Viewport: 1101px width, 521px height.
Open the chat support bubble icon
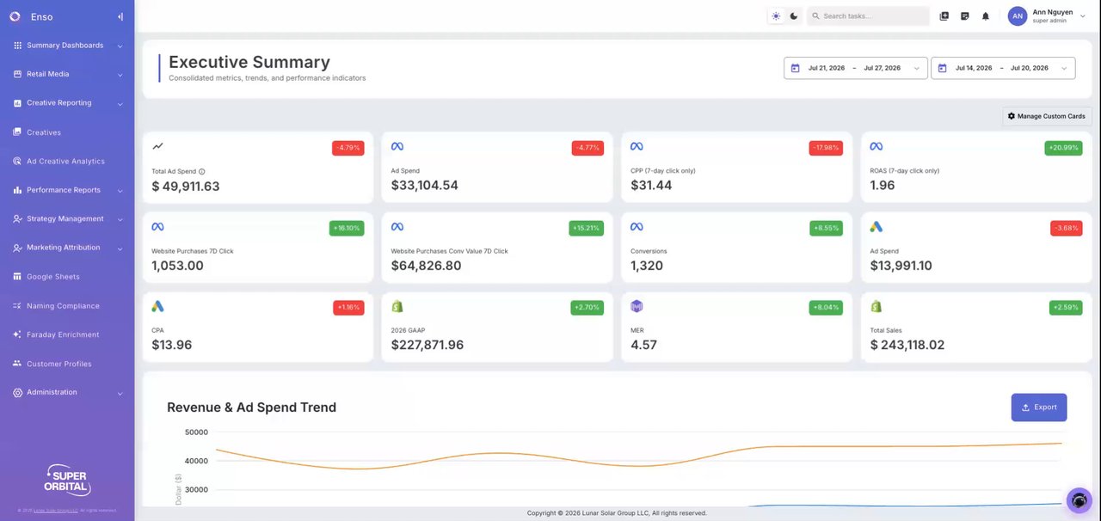coord(1079,500)
